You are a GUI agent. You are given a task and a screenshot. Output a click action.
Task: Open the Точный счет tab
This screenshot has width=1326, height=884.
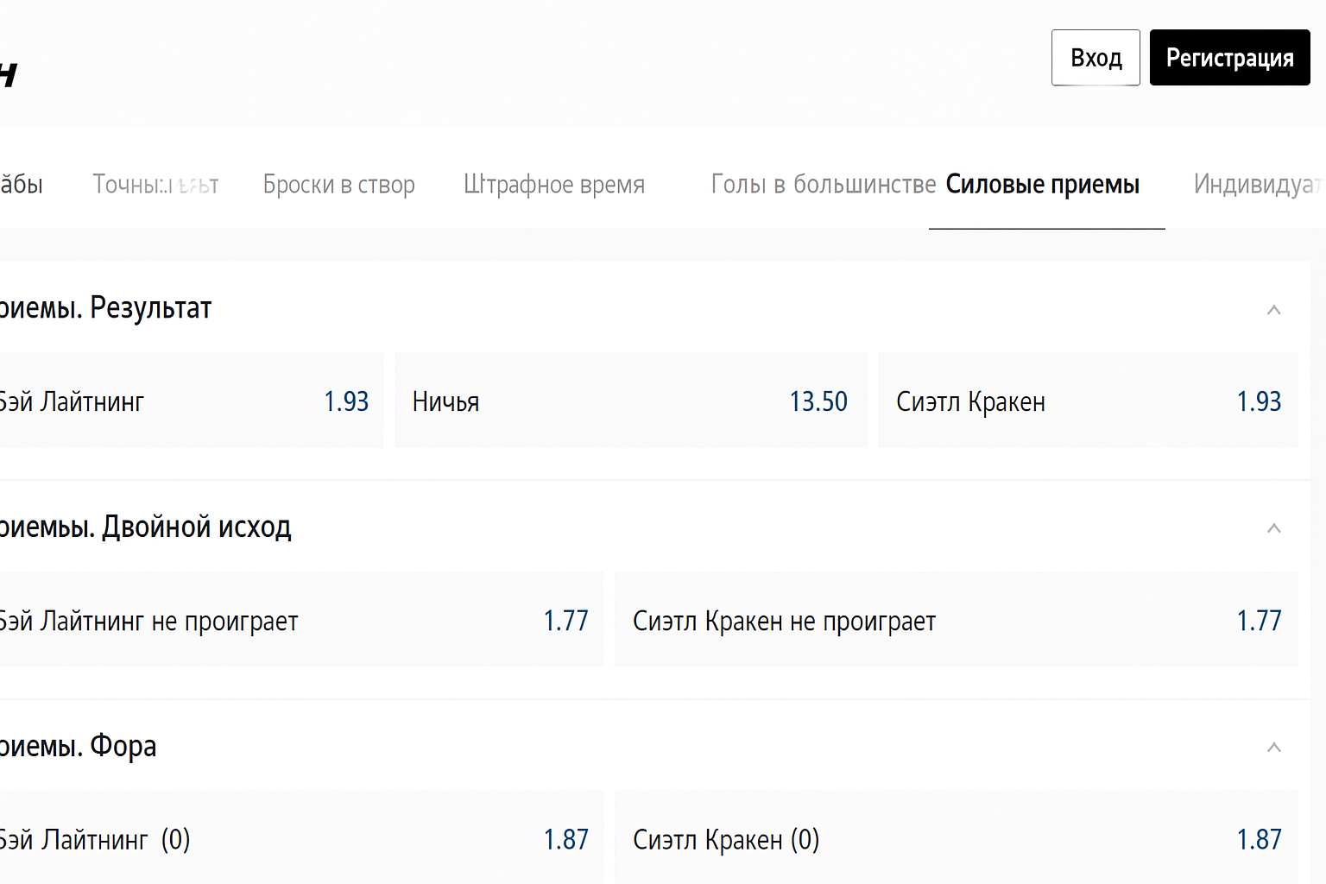(155, 185)
